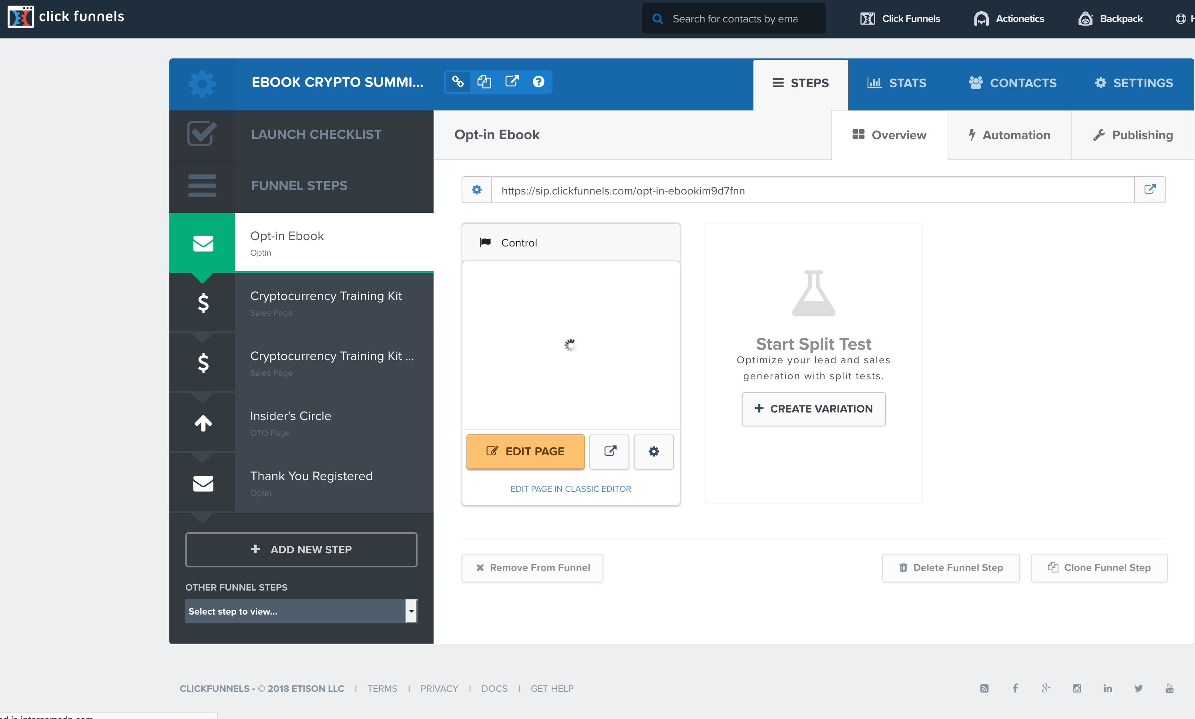Click the help question mark icon
1195x719 pixels.
coord(538,82)
